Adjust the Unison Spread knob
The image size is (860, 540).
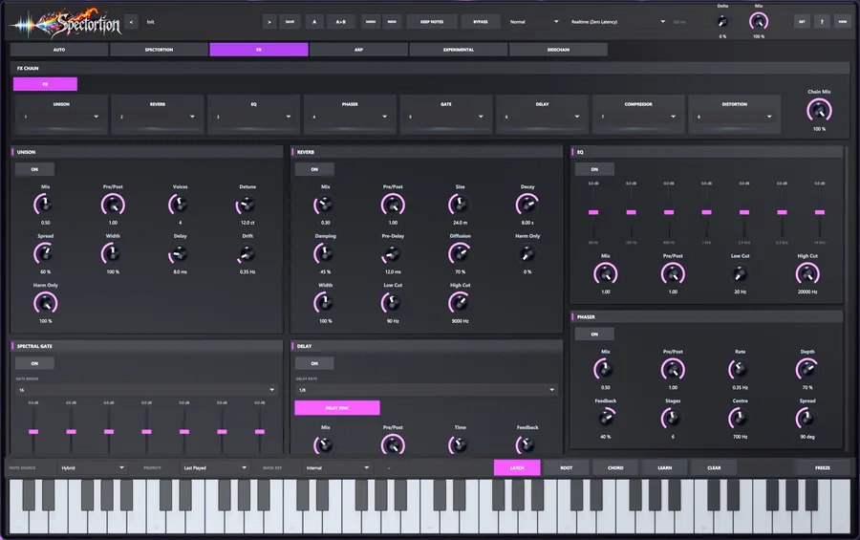45,254
